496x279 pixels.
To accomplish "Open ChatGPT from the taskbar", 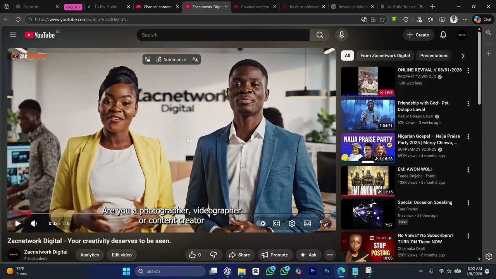I will tap(227, 271).
